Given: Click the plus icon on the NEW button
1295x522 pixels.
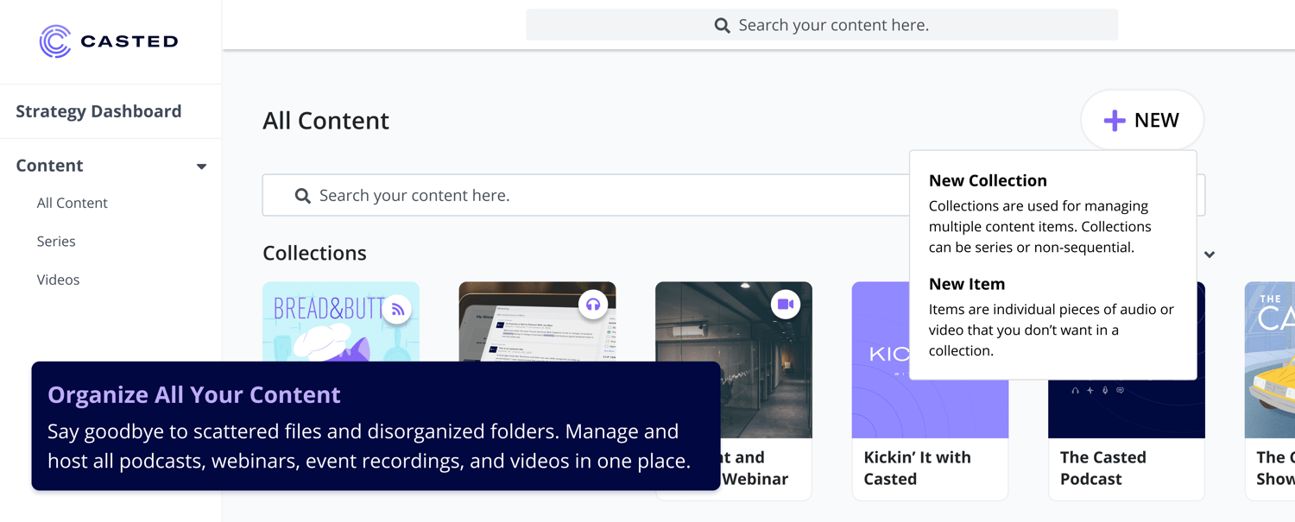Looking at the screenshot, I should pos(1115,120).
